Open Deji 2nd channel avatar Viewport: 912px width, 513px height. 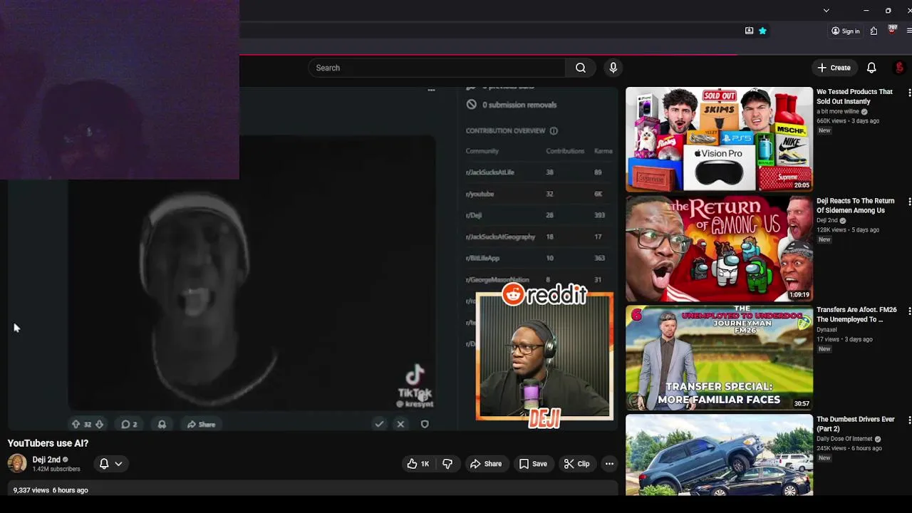point(17,463)
